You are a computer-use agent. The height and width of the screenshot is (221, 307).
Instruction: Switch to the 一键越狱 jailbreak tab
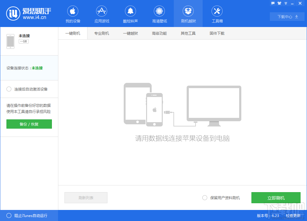point(130,33)
